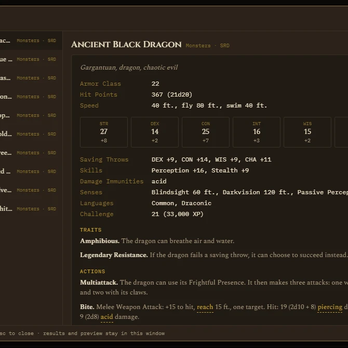The width and height of the screenshot is (348, 348).
Task: Click the Bite action name
Action: [87, 307]
